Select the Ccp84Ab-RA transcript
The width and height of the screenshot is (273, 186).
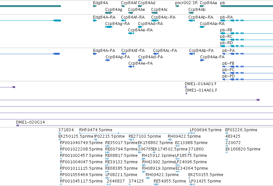pos(192,20)
